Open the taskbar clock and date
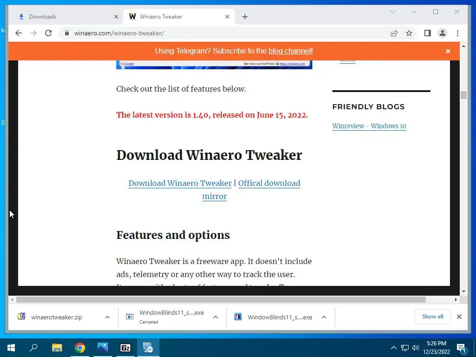The image size is (476, 357). click(x=436, y=348)
